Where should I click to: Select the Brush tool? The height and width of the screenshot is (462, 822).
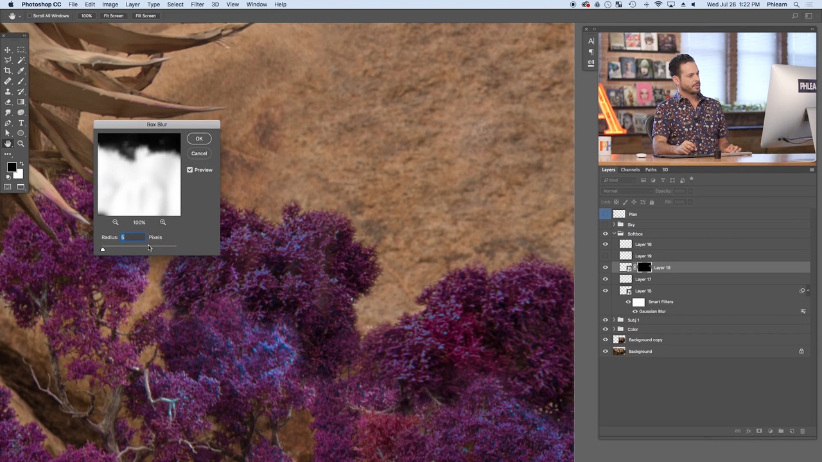[21, 81]
